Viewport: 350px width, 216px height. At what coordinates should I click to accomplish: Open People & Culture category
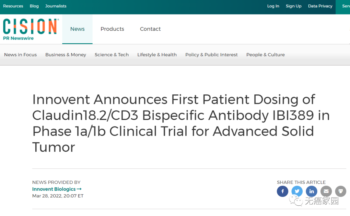click(x=265, y=55)
